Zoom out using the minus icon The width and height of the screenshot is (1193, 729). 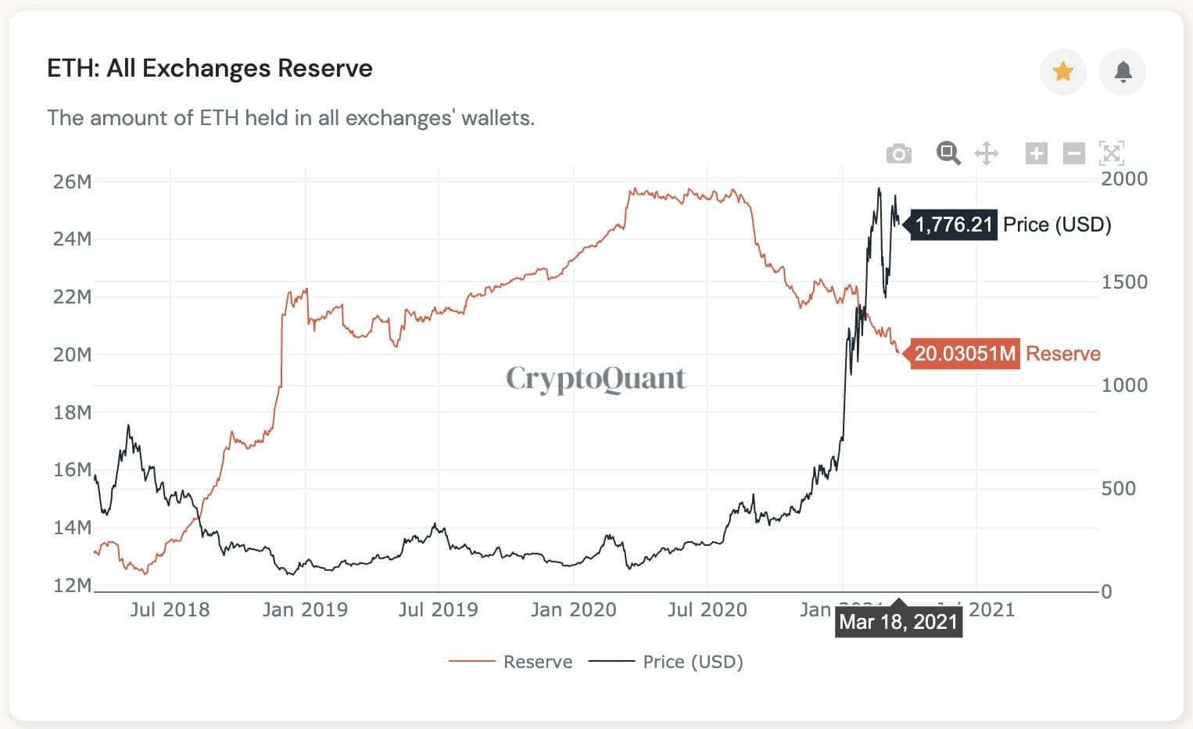point(1073,153)
